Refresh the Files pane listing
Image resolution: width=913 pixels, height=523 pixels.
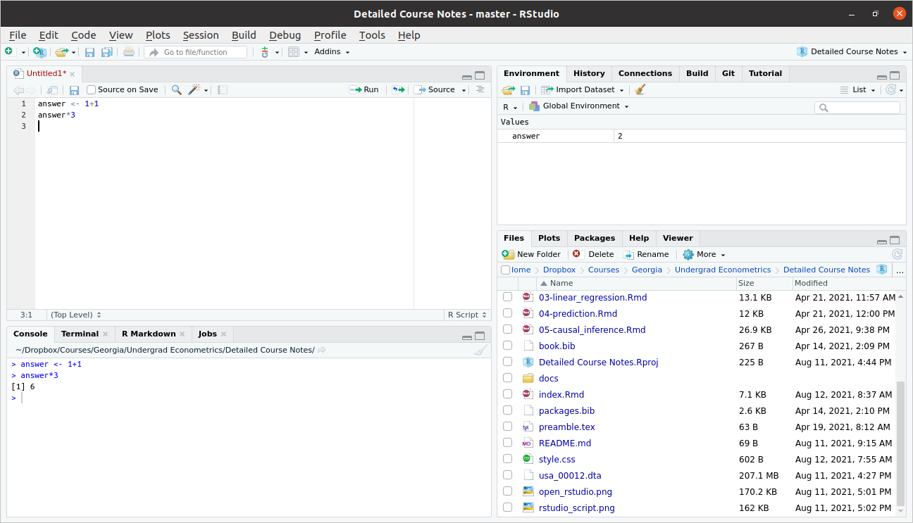(897, 254)
